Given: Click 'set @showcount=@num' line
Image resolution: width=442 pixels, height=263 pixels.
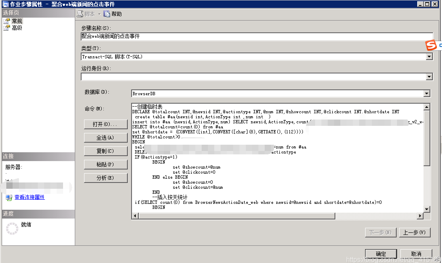Looking at the screenshot, I should [x=197, y=167].
